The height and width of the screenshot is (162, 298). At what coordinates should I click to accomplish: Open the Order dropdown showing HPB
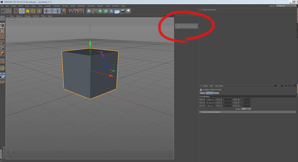(246, 109)
